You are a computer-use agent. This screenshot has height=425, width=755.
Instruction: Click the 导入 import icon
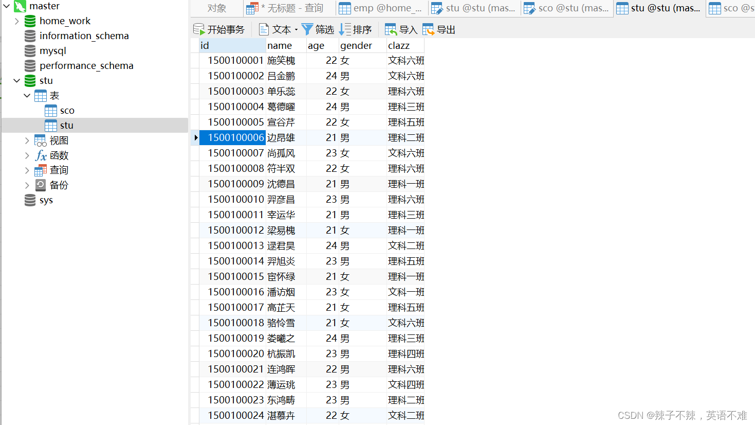point(391,30)
